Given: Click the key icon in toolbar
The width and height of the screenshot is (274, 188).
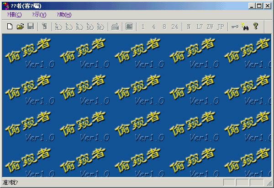Looking at the screenshot, I should click(x=234, y=27).
